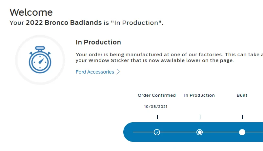The height and width of the screenshot is (151, 263).
Task: Open the Ford Accessories link
Action: pos(95,72)
